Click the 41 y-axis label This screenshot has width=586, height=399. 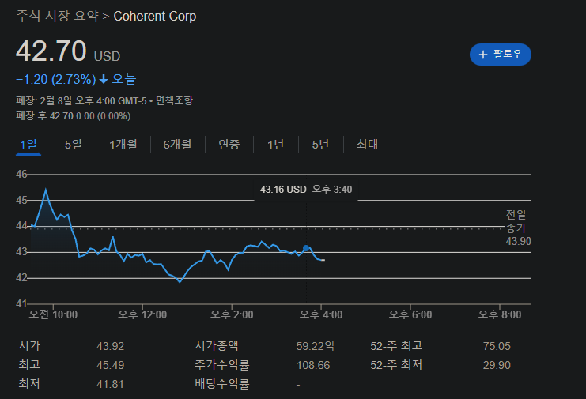tap(21, 304)
